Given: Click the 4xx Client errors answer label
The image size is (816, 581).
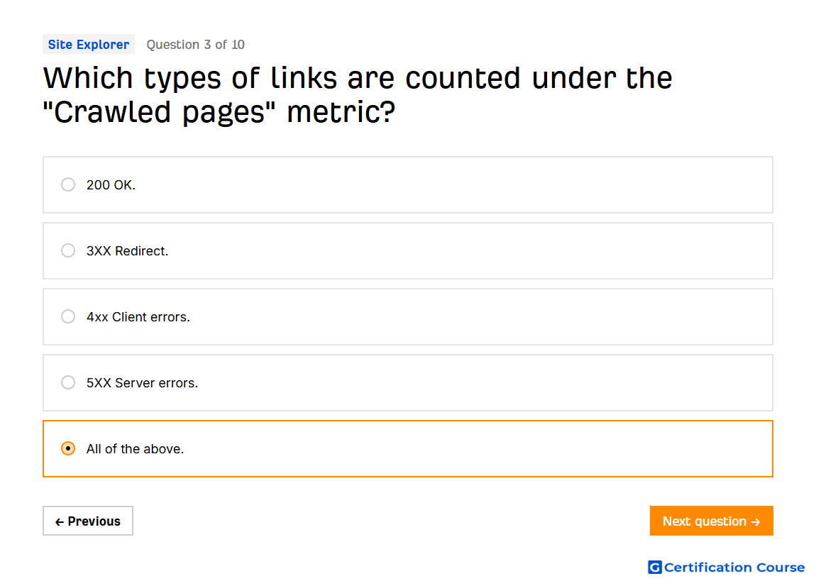Looking at the screenshot, I should pyautogui.click(x=138, y=317).
